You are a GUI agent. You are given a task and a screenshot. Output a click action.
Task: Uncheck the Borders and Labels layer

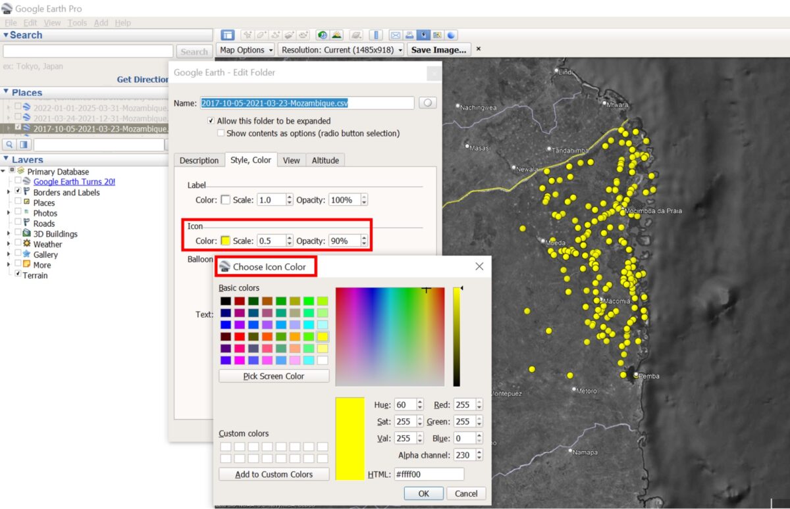(x=18, y=192)
